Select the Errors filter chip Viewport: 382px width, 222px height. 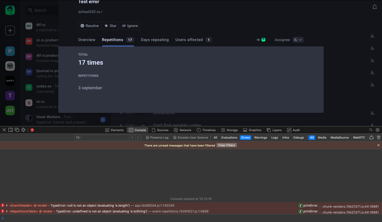point(245,137)
